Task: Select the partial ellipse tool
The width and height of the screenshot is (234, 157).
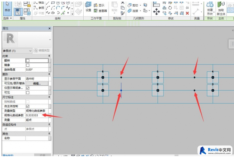Action: tap(58, 13)
